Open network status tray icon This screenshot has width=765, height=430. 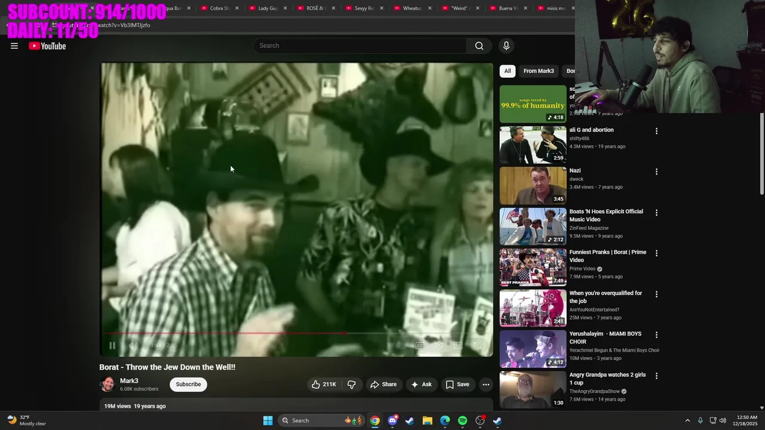coord(712,420)
